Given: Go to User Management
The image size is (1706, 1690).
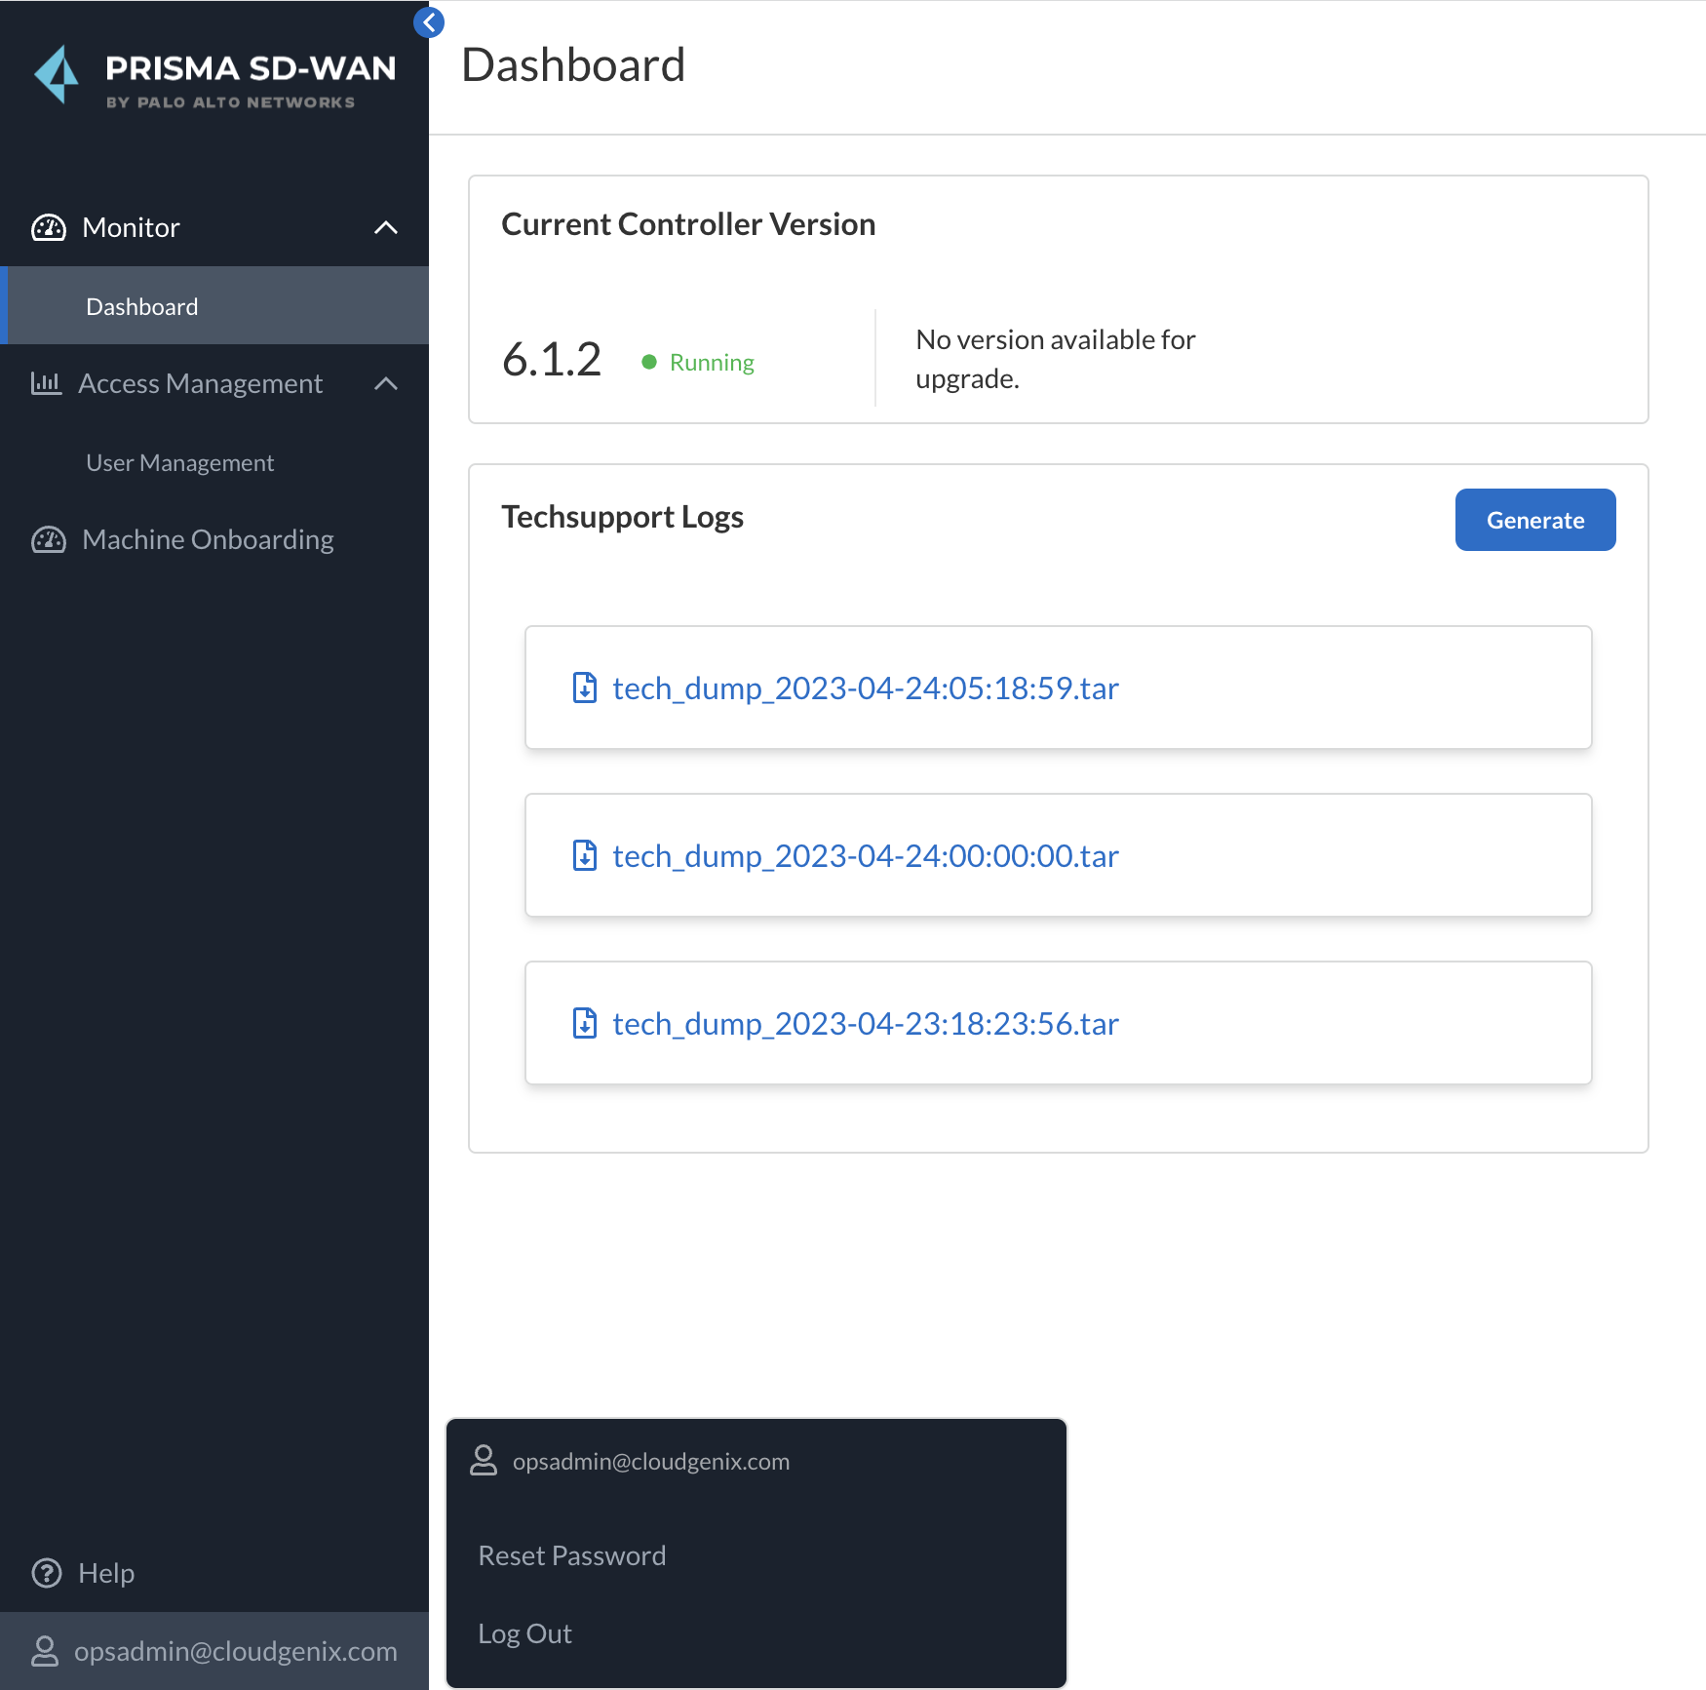Looking at the screenshot, I should point(180,462).
